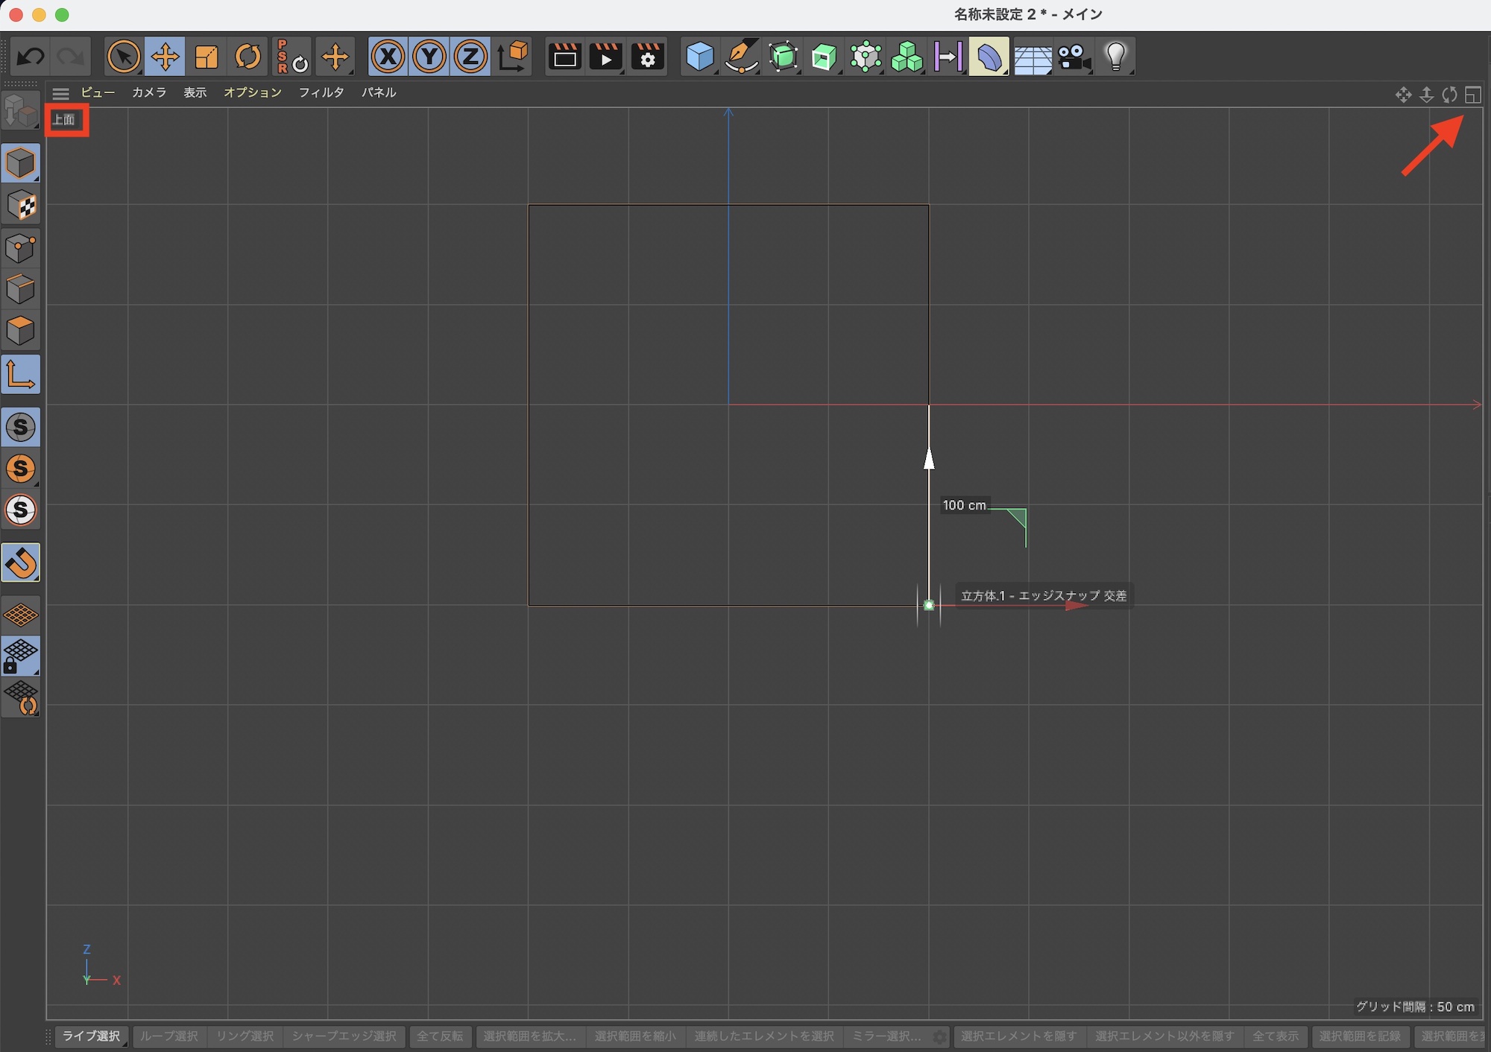The height and width of the screenshot is (1052, 1491).
Task: Click 全て反転 button
Action: 440,1036
